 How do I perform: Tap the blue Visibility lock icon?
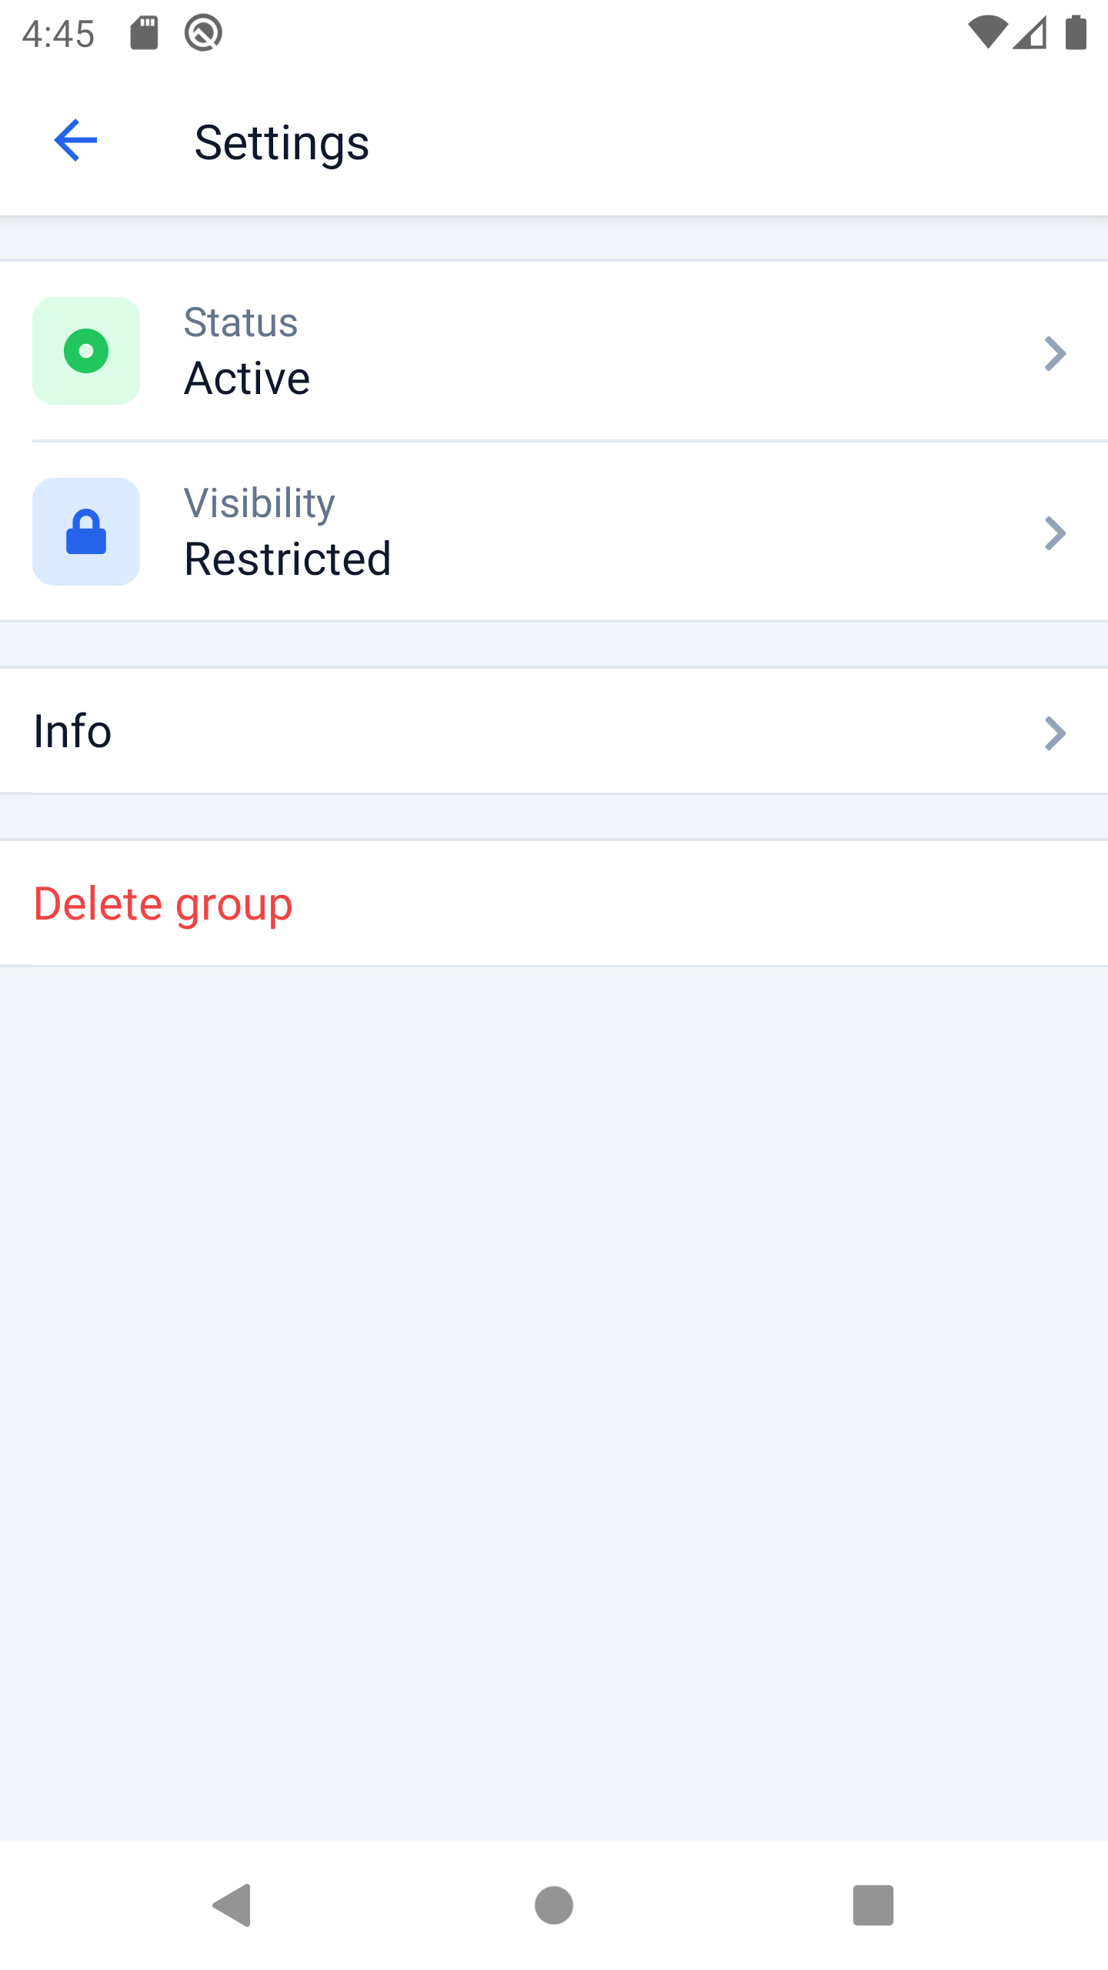pyautogui.click(x=86, y=532)
